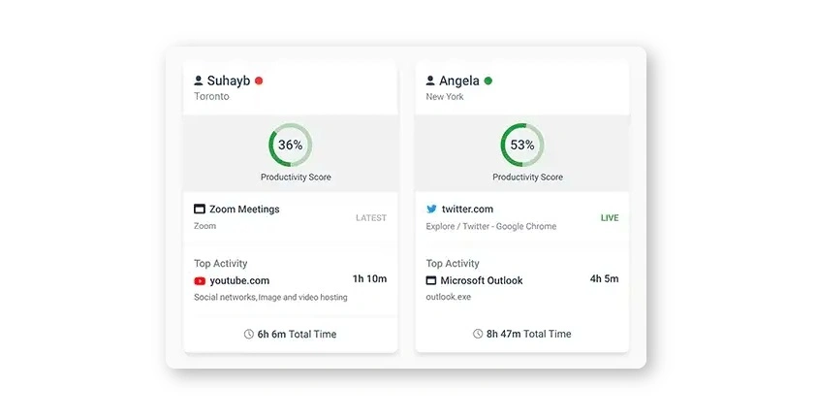
Task: Select the Suhayb name heading
Action: click(x=229, y=81)
